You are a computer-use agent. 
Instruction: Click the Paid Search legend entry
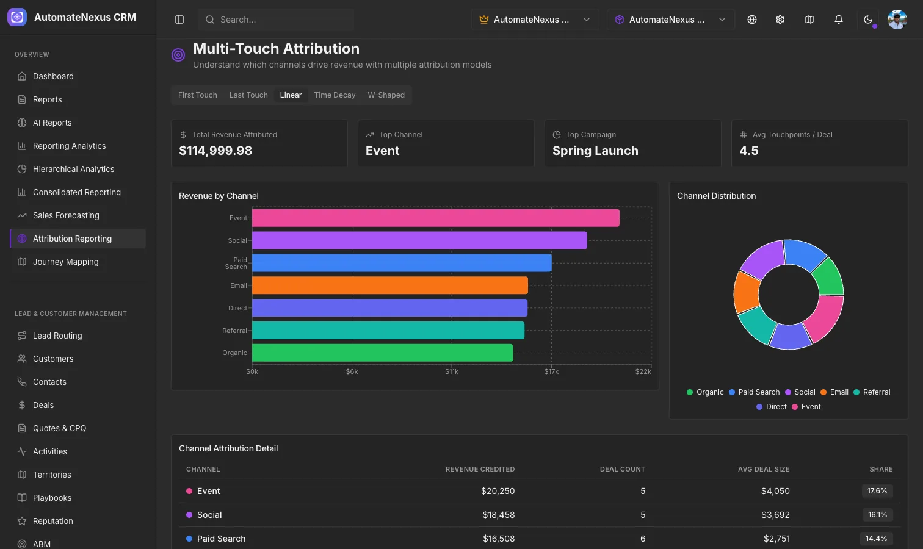[754, 392]
